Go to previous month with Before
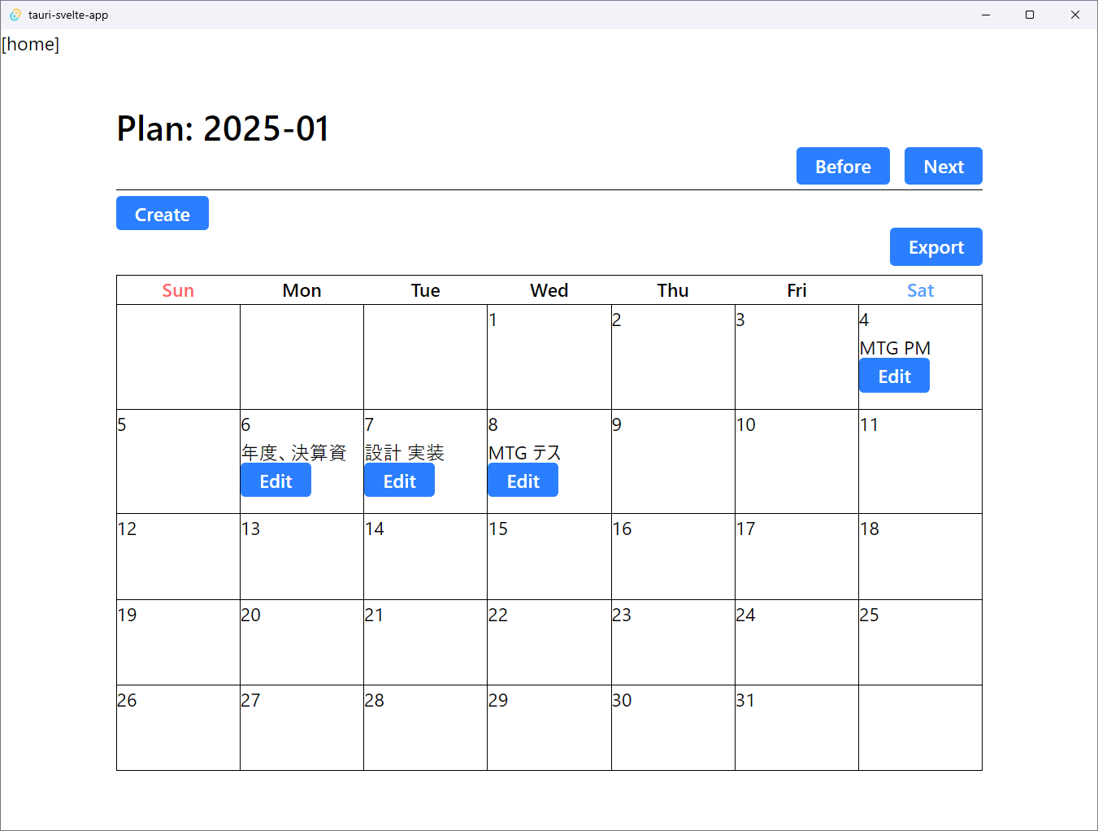 (x=843, y=166)
